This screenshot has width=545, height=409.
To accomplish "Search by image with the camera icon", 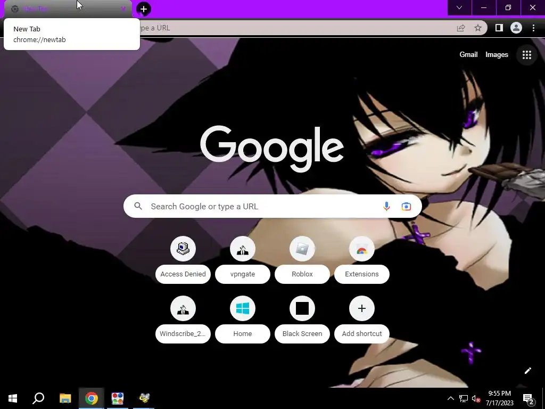I will 406,206.
